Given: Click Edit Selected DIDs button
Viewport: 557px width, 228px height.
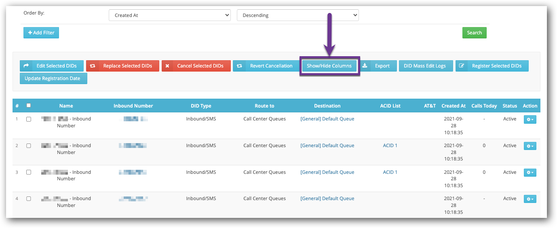Looking at the screenshot, I should pyautogui.click(x=52, y=66).
